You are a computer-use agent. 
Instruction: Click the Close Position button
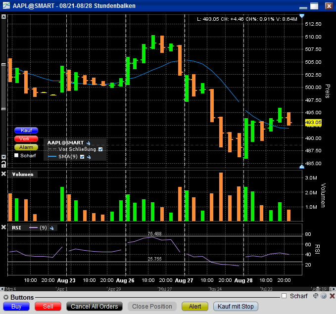pos(152,306)
